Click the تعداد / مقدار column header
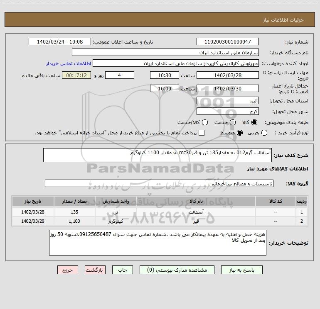320x309 pixels. click(x=74, y=202)
